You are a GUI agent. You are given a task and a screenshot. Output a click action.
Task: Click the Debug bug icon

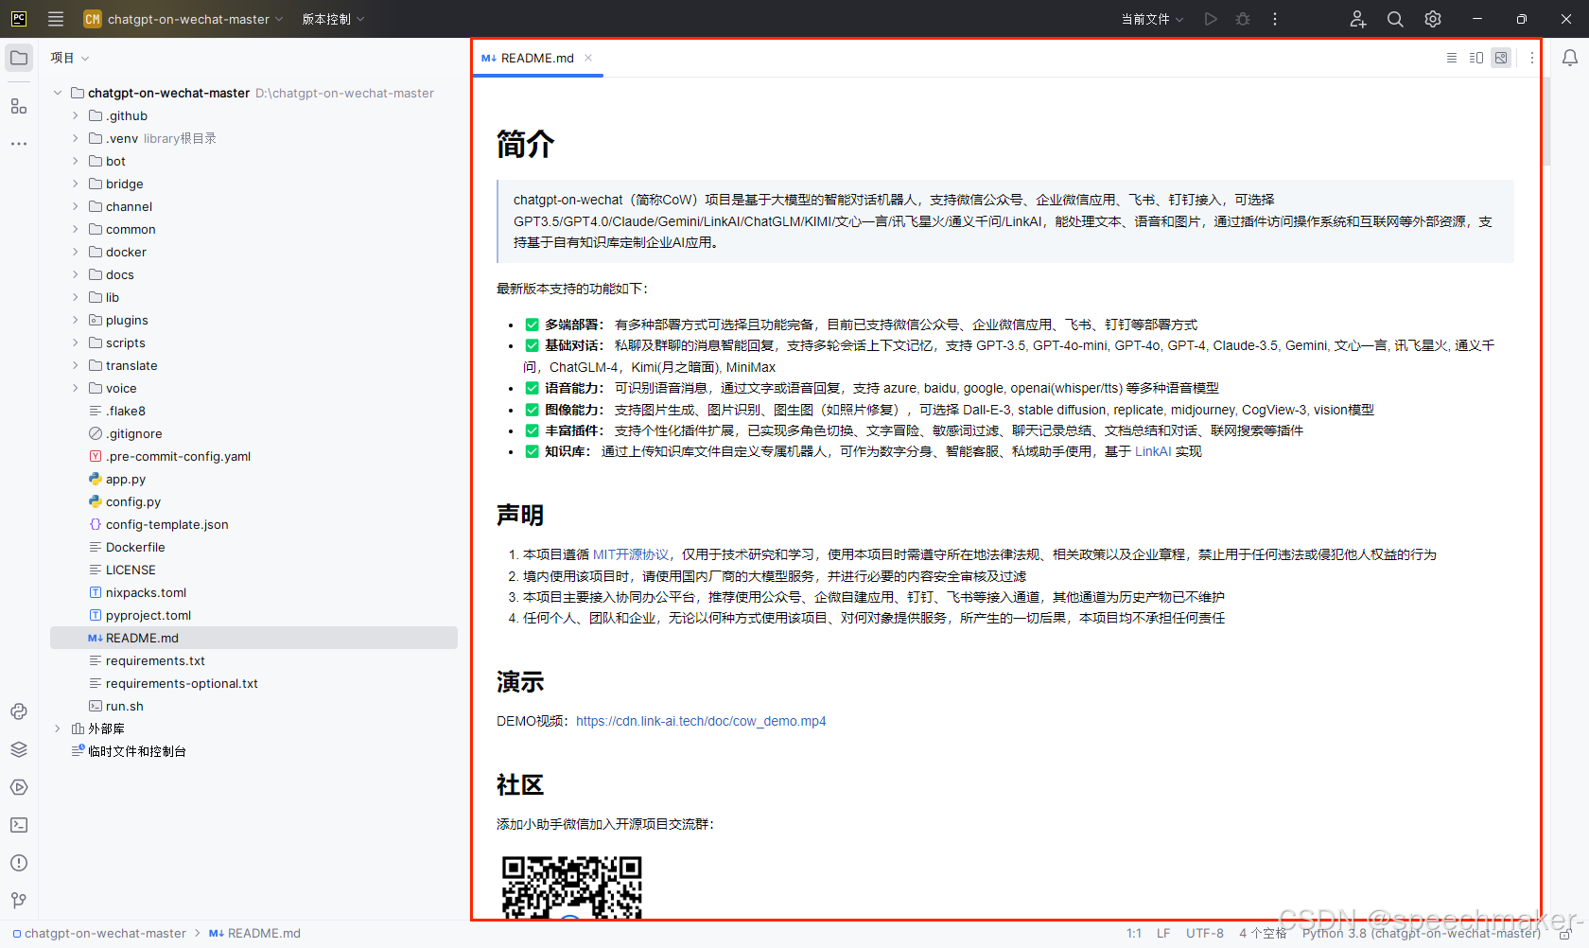click(1243, 19)
